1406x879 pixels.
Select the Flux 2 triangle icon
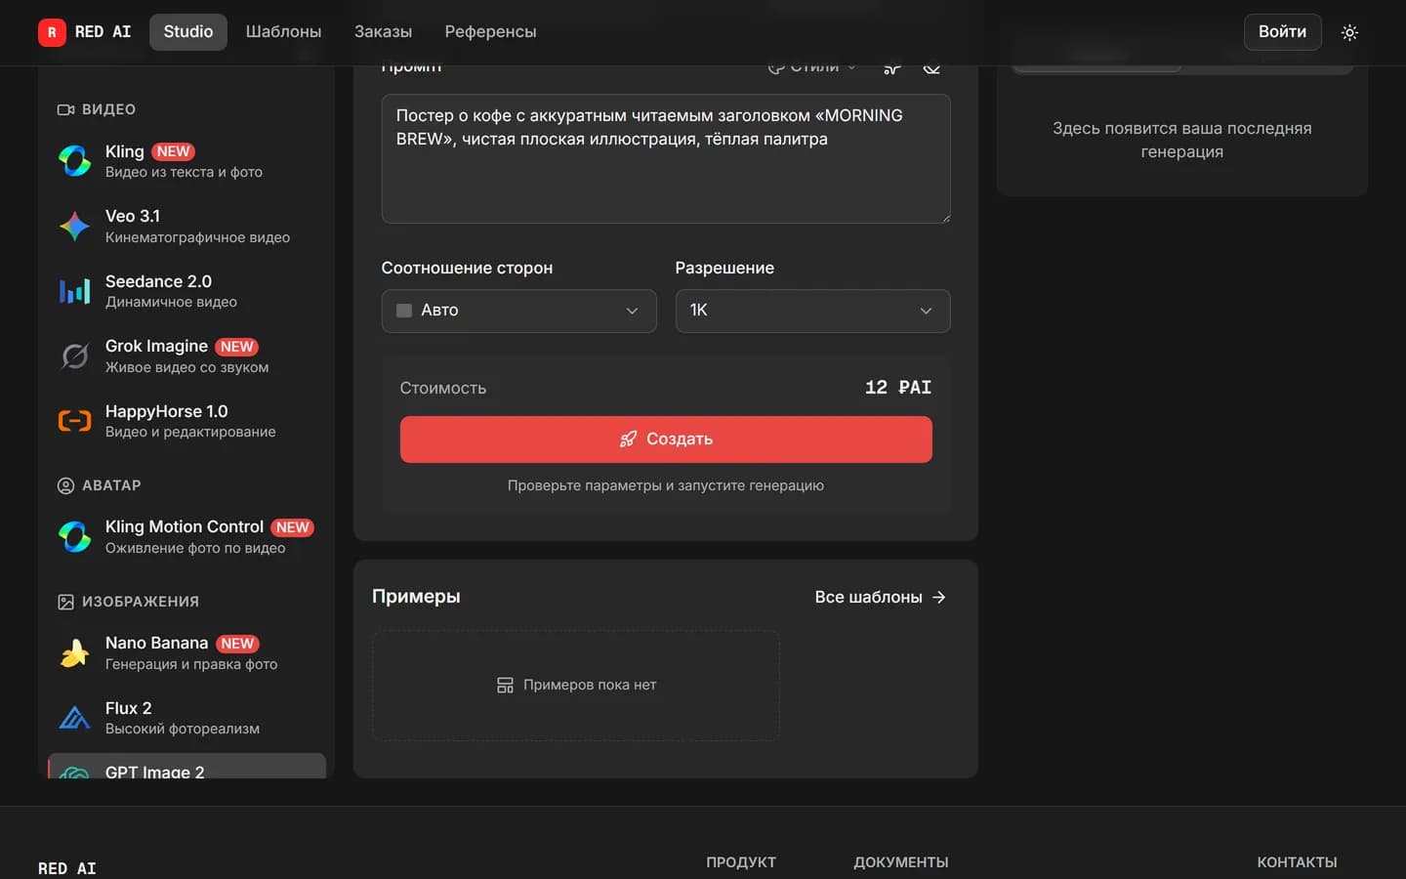point(74,718)
